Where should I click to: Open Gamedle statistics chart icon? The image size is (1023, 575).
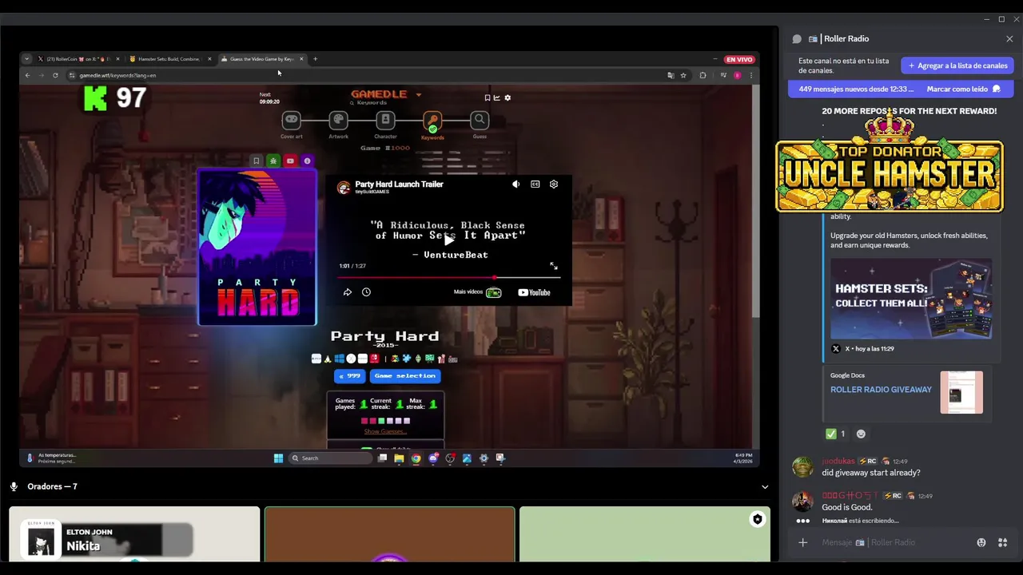(x=496, y=97)
